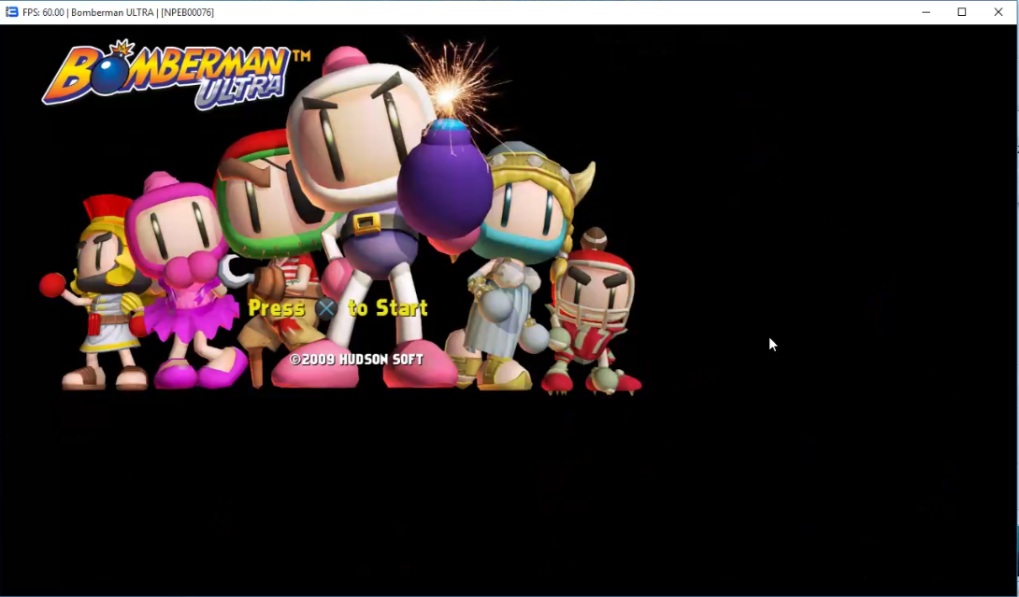The height and width of the screenshot is (597, 1019).
Task: Click the cross button icon in "Press to Start"
Action: [326, 308]
